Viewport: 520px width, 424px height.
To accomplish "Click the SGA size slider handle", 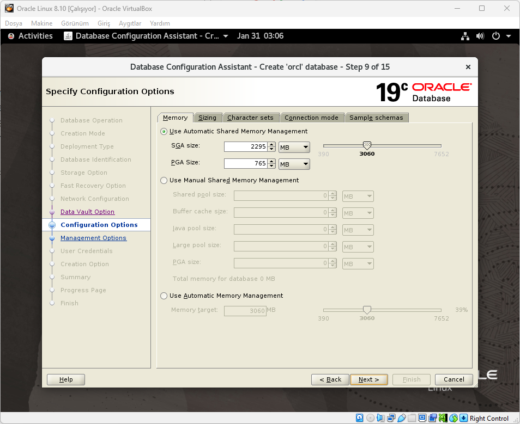I will (367, 145).
